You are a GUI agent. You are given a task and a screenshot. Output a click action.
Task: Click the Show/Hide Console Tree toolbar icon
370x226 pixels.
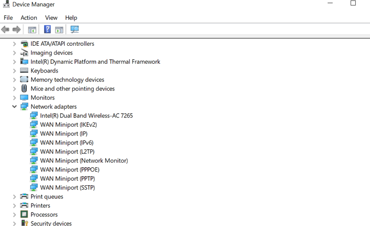point(32,30)
